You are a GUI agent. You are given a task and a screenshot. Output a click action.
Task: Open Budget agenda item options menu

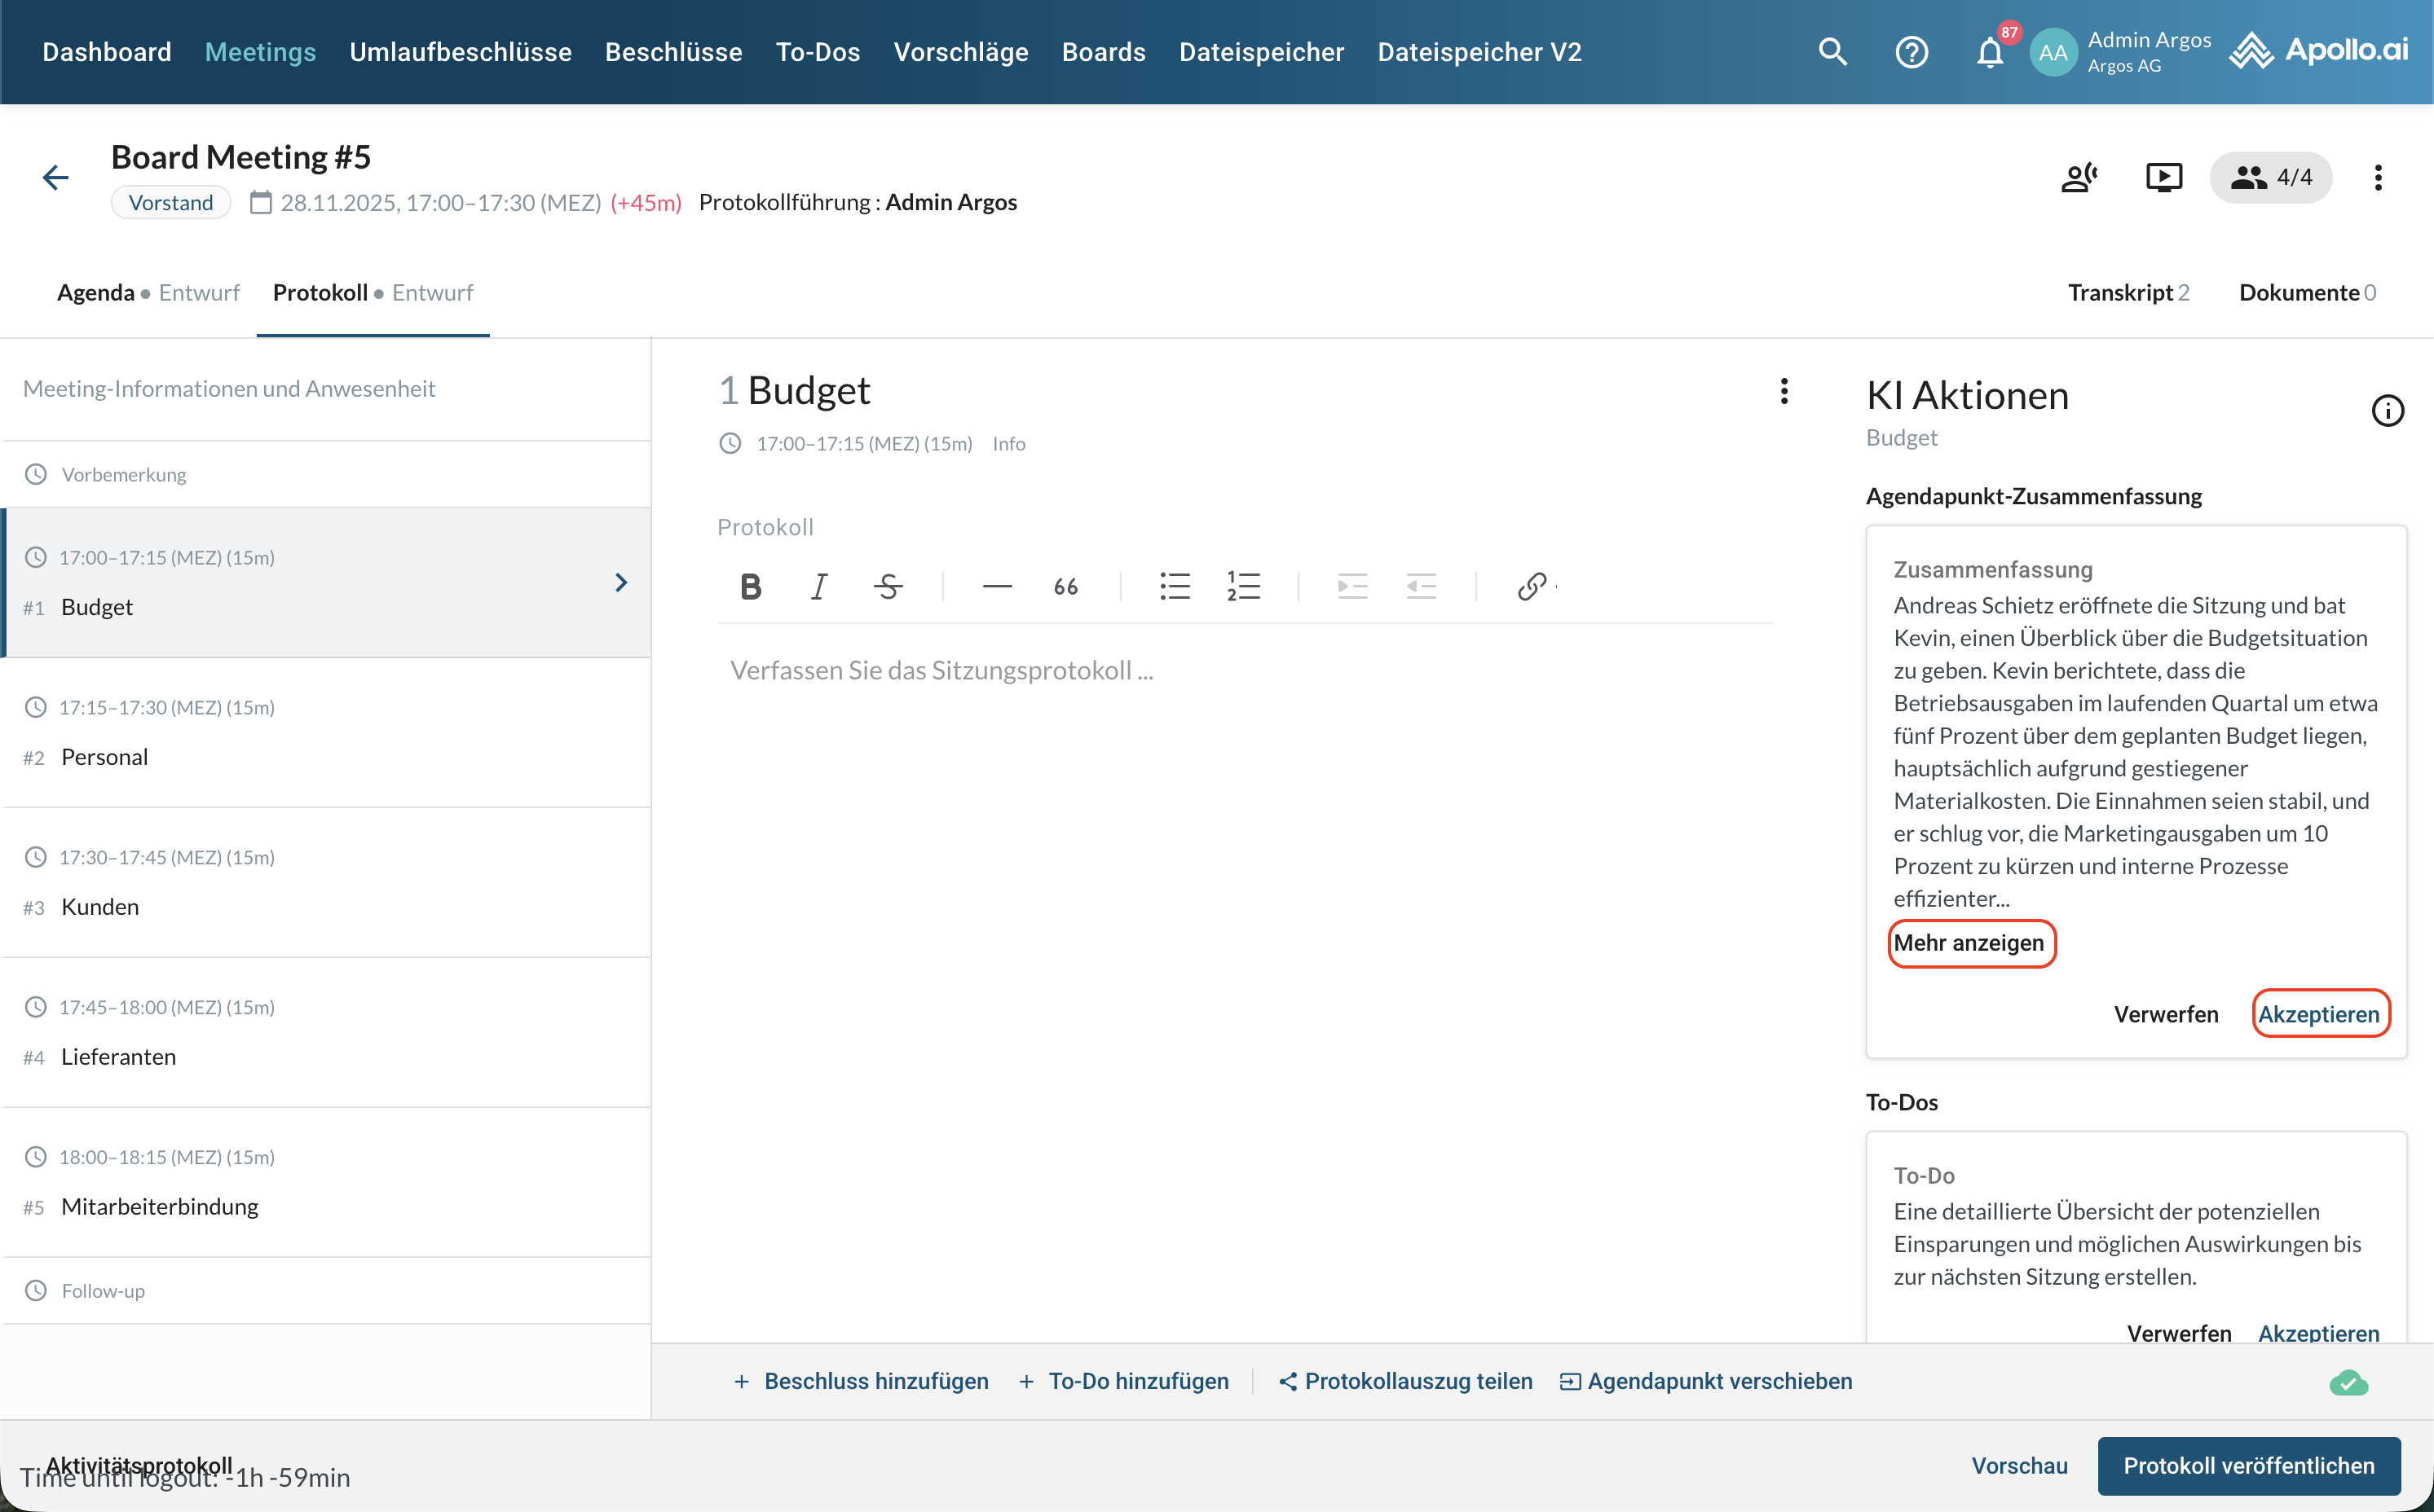click(1784, 391)
